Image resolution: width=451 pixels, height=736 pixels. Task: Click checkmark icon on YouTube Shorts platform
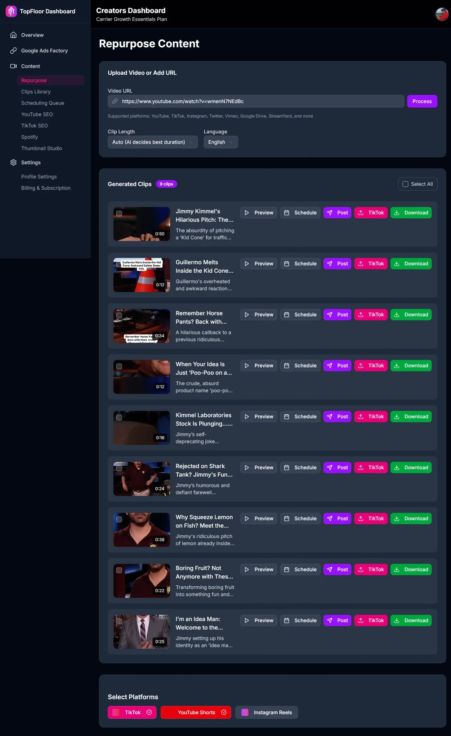pos(223,712)
